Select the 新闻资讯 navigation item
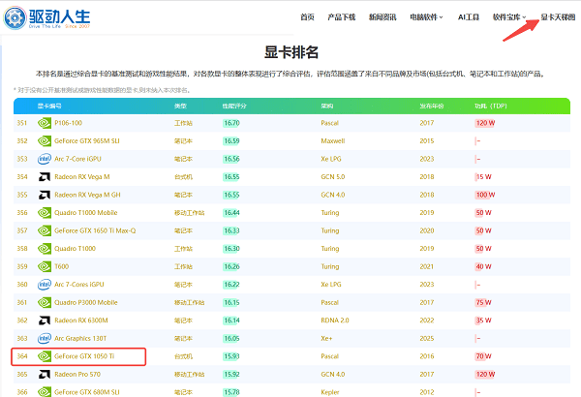 (x=383, y=17)
